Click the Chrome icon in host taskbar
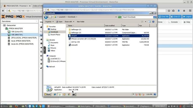193x108 pixels. (40, 106)
